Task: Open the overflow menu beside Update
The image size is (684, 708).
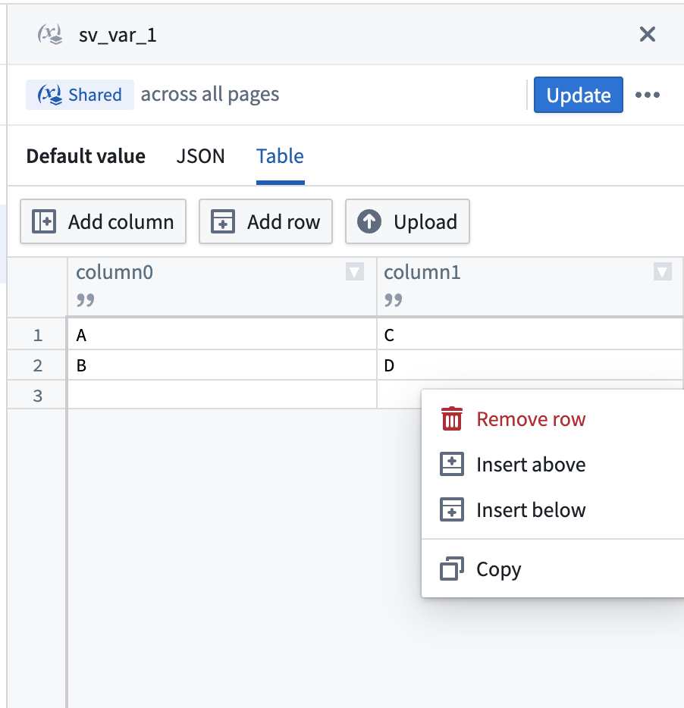Action: [x=648, y=95]
